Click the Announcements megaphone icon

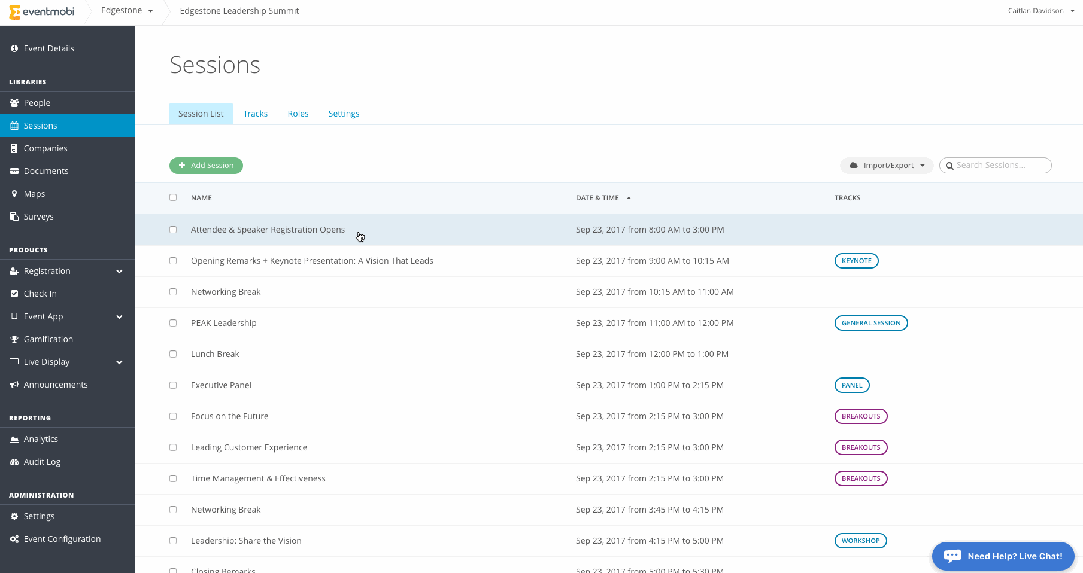pyautogui.click(x=14, y=385)
